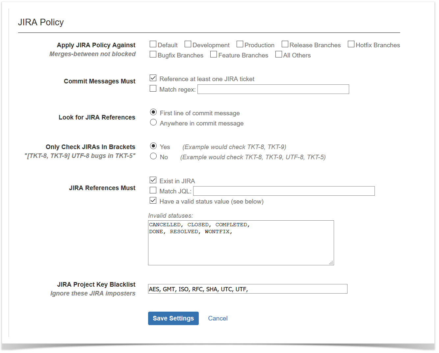Click the Match JQL input field
The image size is (439, 353).
pyautogui.click(x=284, y=191)
